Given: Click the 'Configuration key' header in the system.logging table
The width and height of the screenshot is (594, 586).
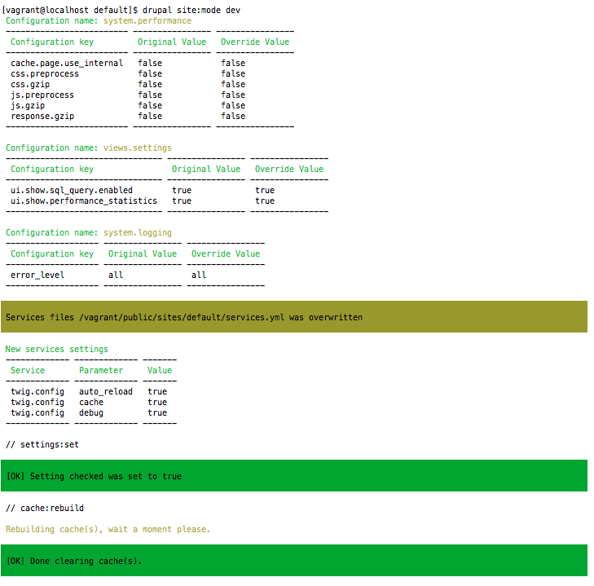Looking at the screenshot, I should tap(52, 254).
